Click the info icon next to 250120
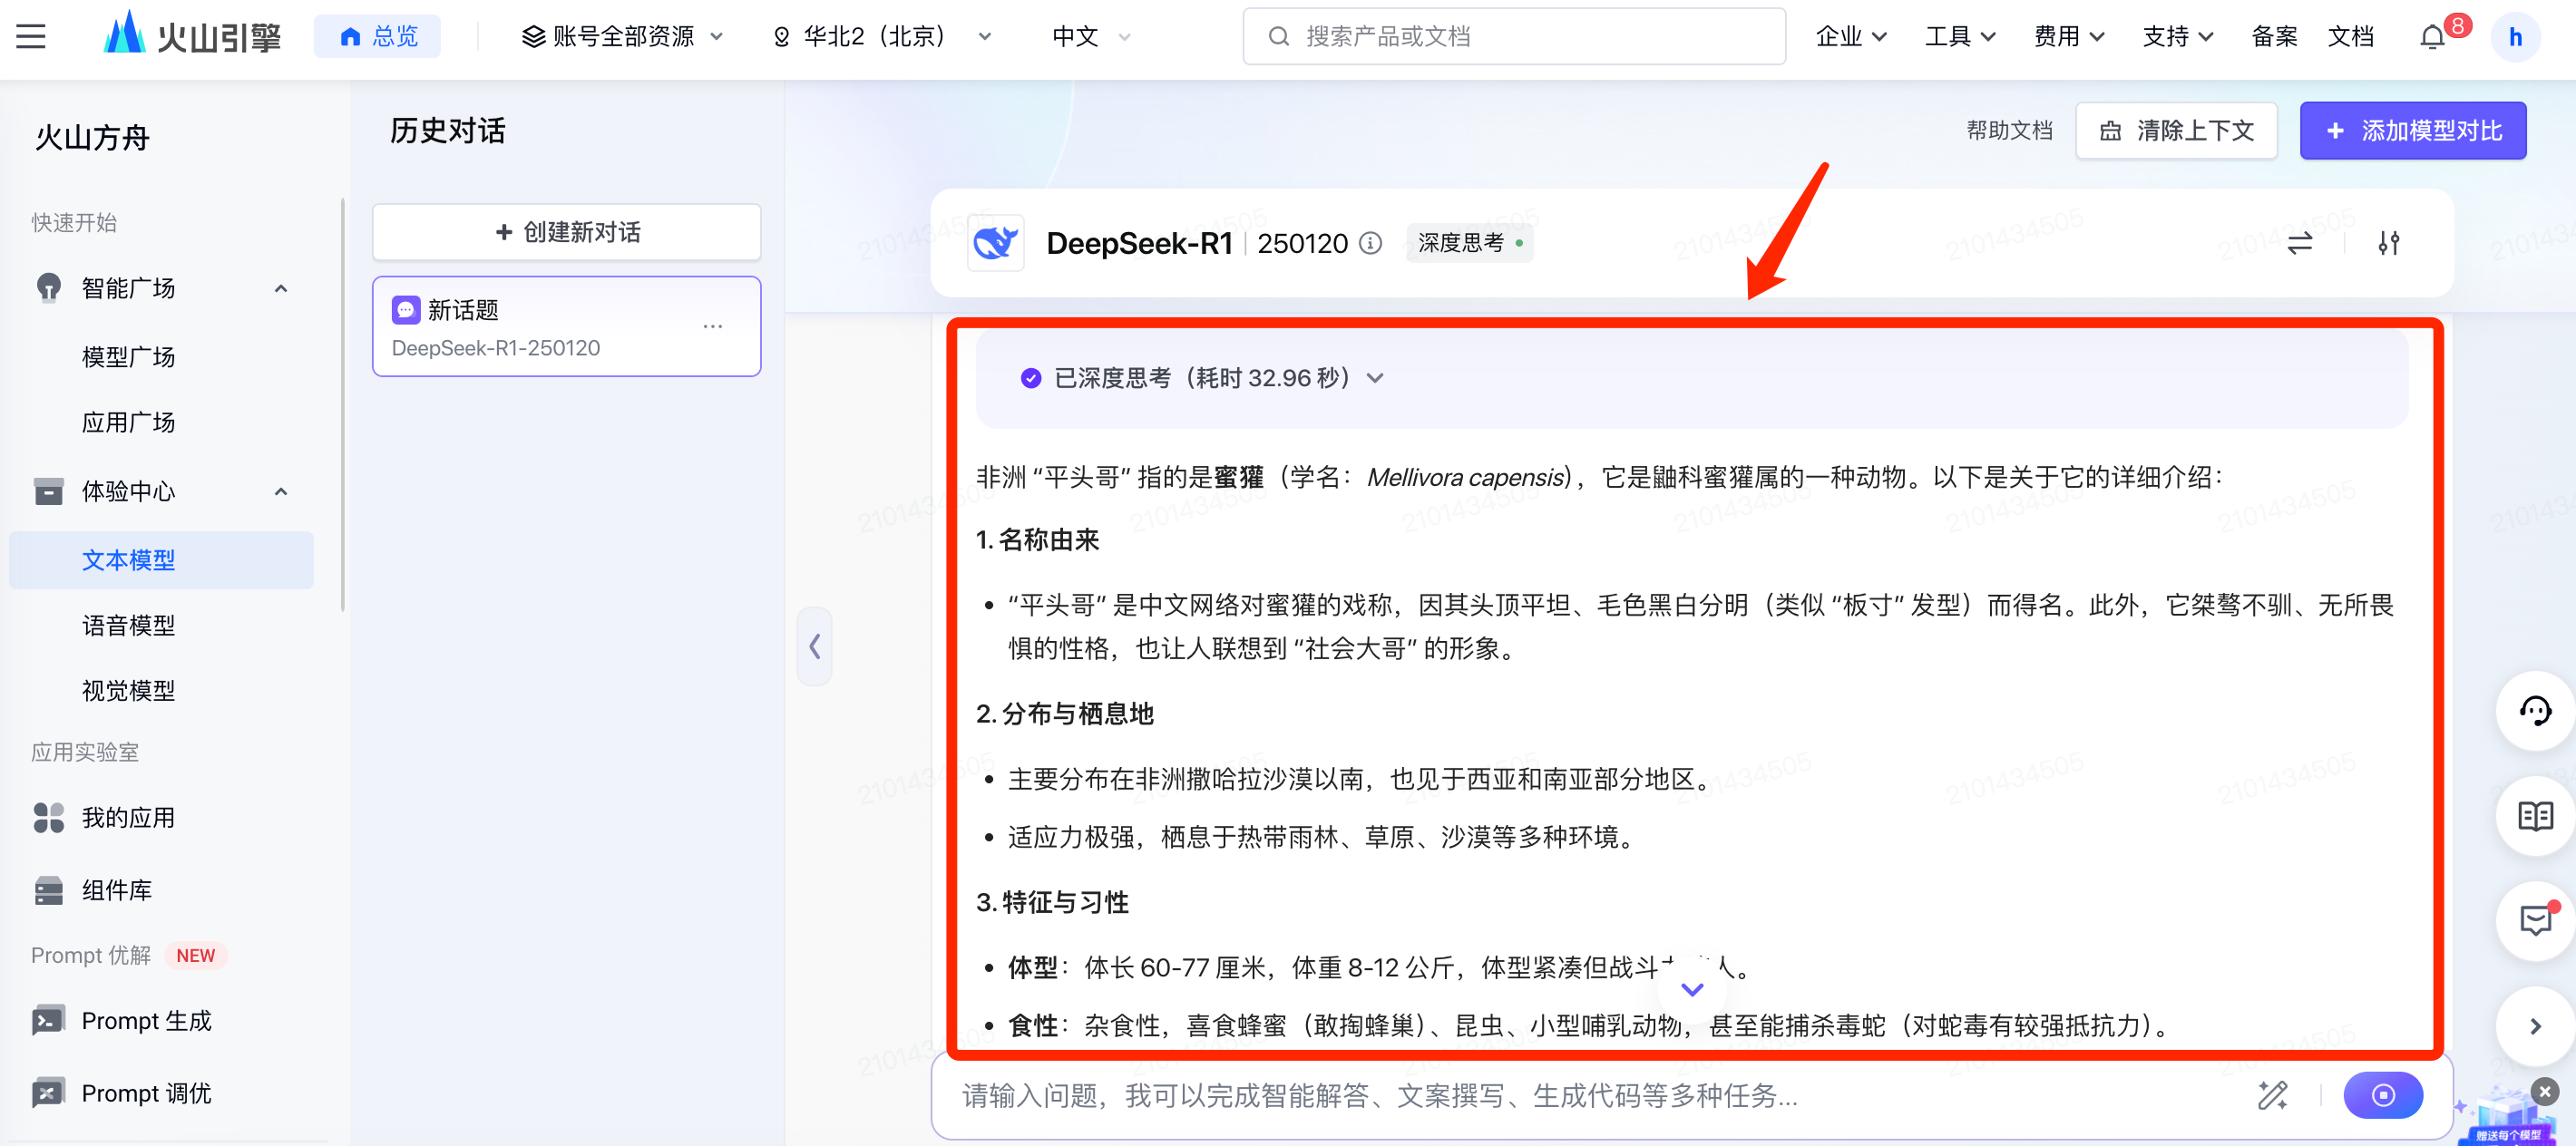The width and height of the screenshot is (2576, 1146). (1371, 243)
